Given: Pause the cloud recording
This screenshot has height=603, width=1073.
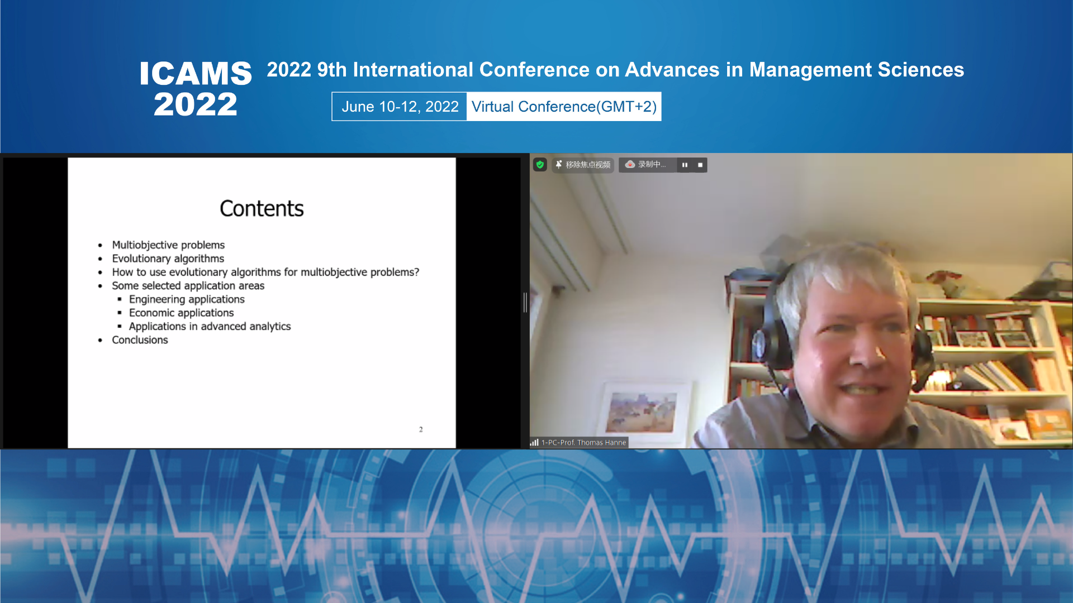Looking at the screenshot, I should [685, 165].
